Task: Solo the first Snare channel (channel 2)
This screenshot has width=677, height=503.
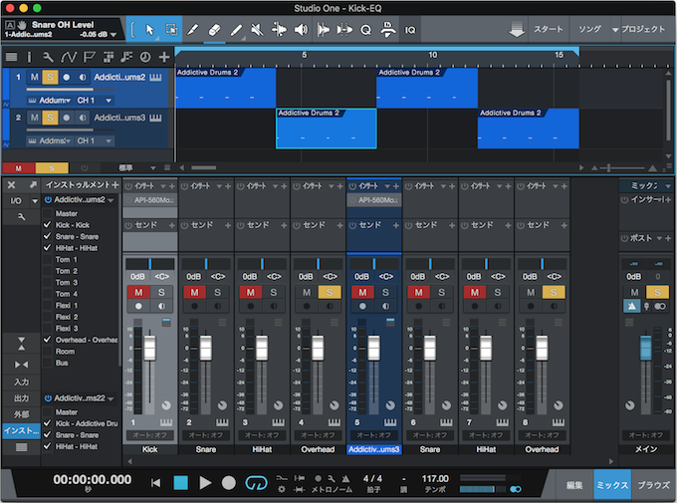Action: pyautogui.click(x=217, y=292)
